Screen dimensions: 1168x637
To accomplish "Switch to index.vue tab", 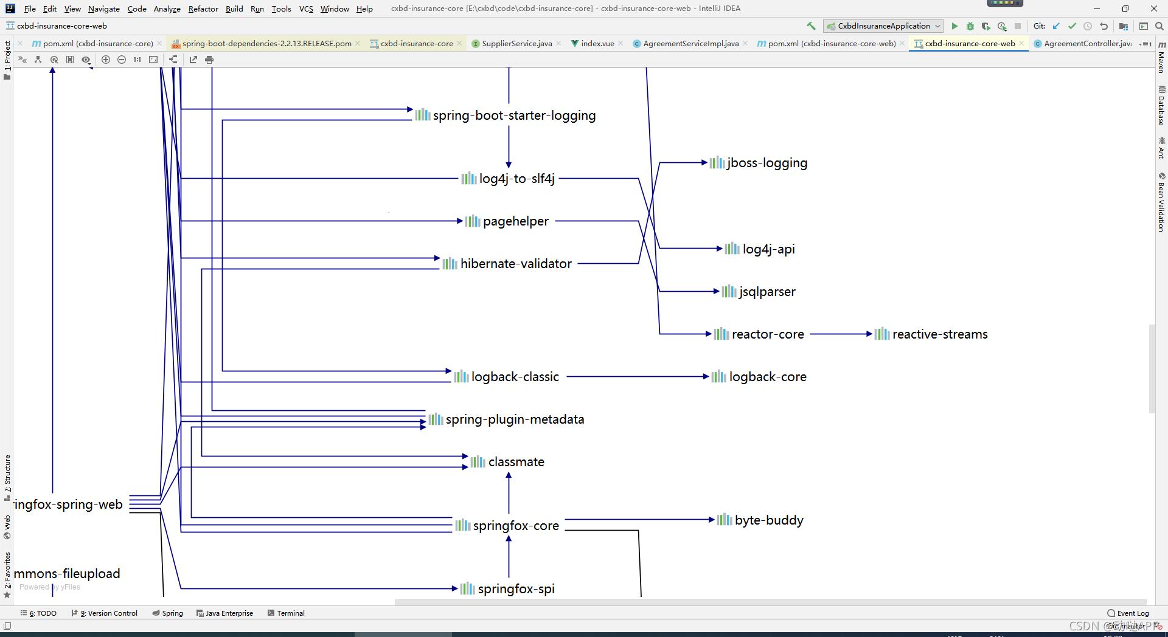I will [597, 44].
